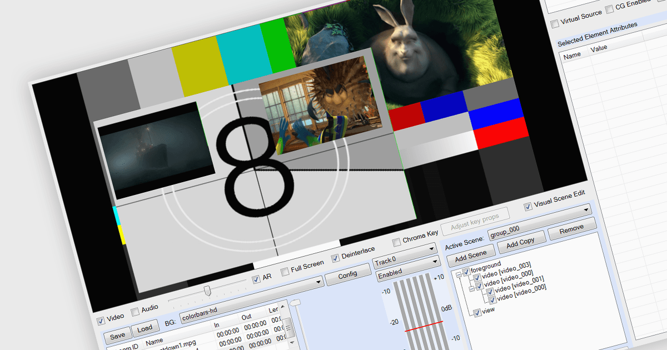
Task: Enable the Audio checkbox
Action: click(135, 312)
